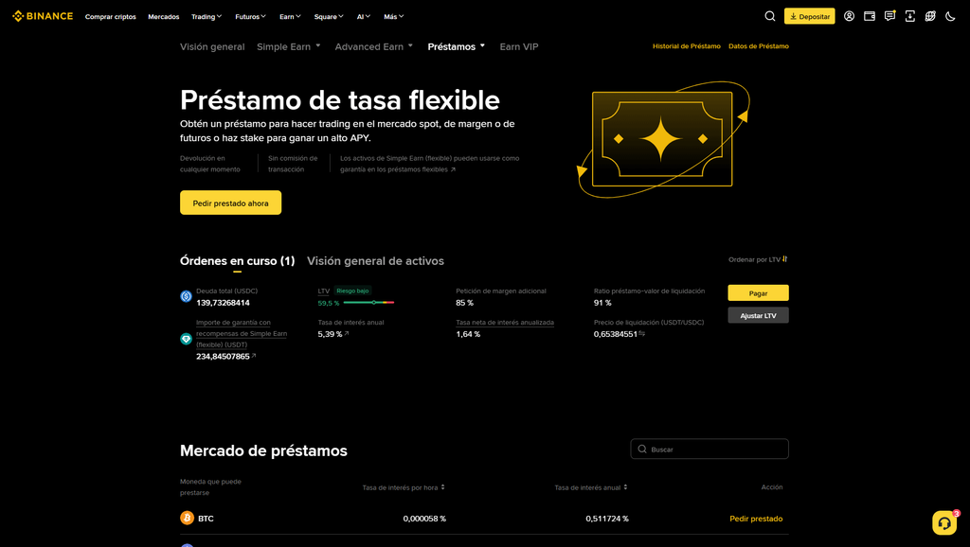This screenshot has width=970, height=547.
Task: Expand the Advanced Earn submenu
Action: tap(373, 46)
